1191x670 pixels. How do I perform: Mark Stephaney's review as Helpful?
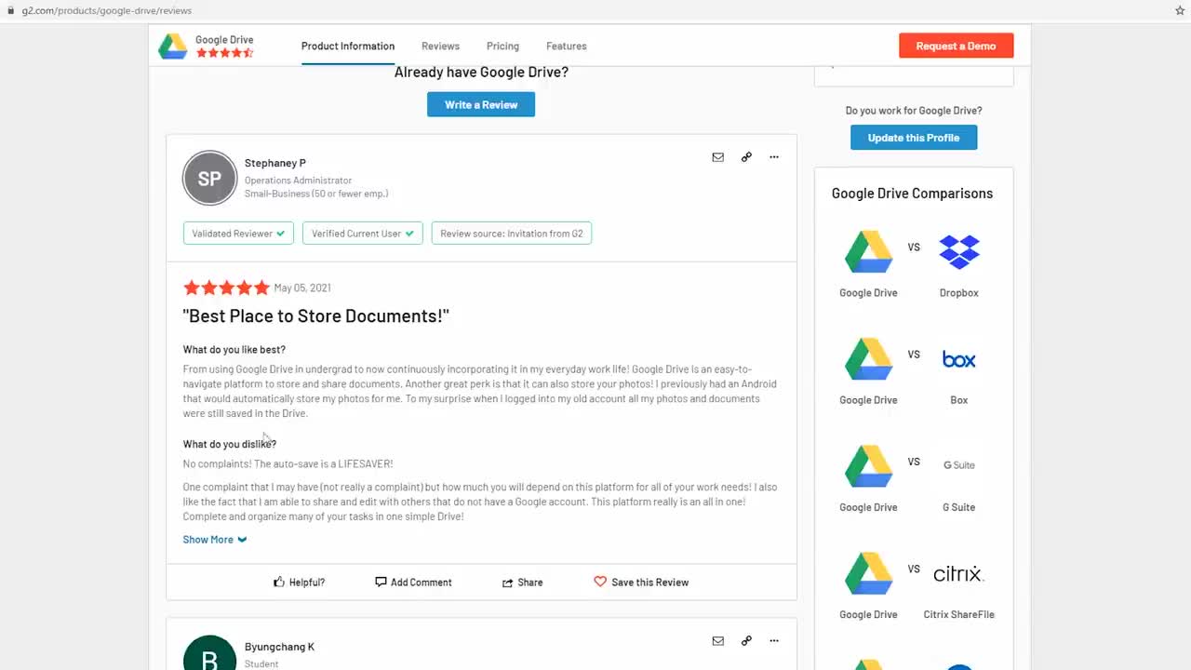299,583
